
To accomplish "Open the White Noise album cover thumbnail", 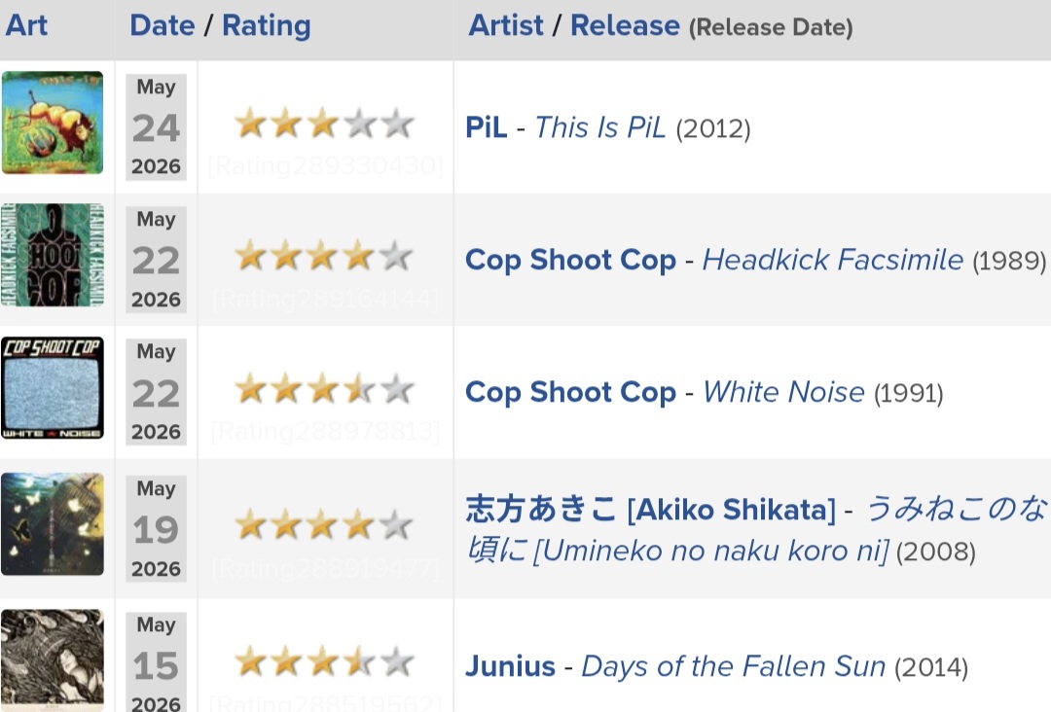I will pos(53,388).
